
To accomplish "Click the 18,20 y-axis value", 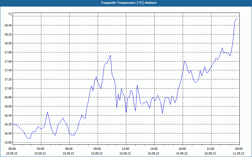I will pos(9,34).
